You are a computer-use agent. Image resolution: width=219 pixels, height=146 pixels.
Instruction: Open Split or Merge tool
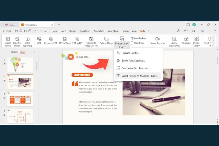pyautogui.click(x=106, y=41)
